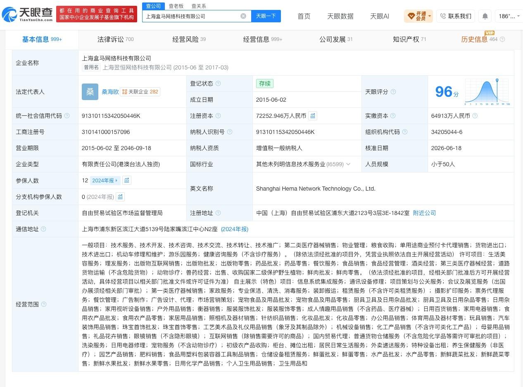Viewport: 523px width, 387px height.
Task: Switch to the 经营信息 tab
Action: tap(263, 39)
